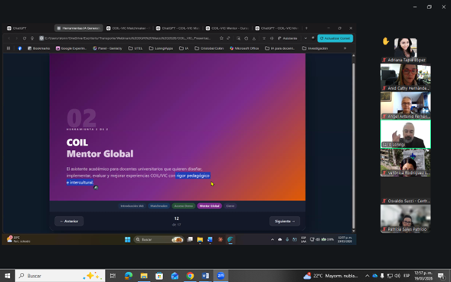Open Microsoft Word from the bottom taskbar
This screenshot has height=282, width=451.
pyautogui.click(x=205, y=276)
